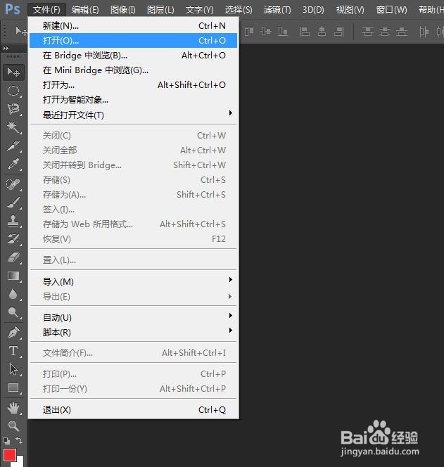Click align bottom edges icon

pos(283,31)
